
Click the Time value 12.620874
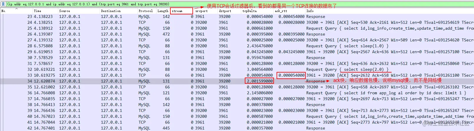tap(44, 81)
